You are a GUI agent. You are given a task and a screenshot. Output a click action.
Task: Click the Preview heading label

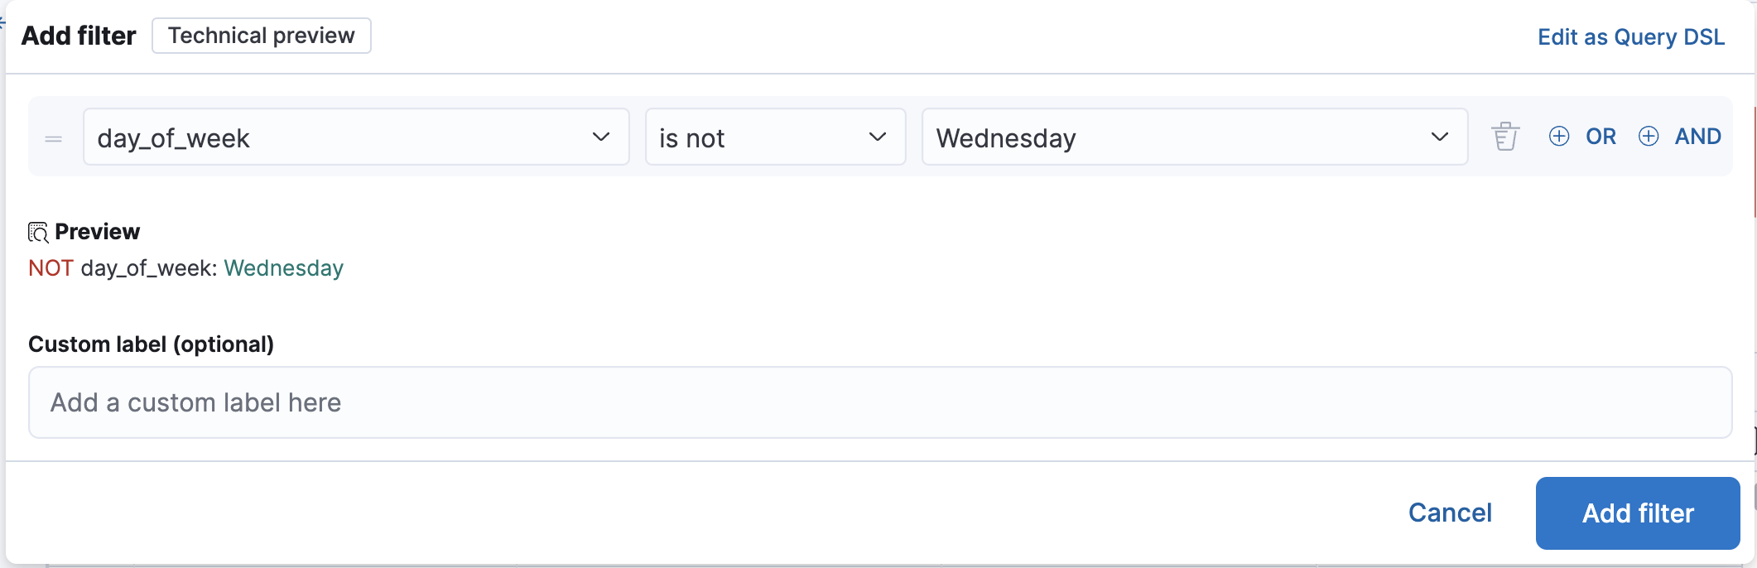(96, 232)
